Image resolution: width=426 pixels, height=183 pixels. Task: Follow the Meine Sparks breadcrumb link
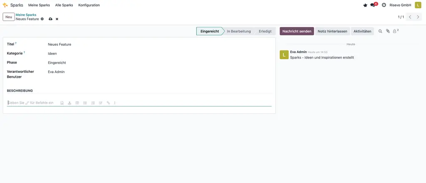(26, 15)
